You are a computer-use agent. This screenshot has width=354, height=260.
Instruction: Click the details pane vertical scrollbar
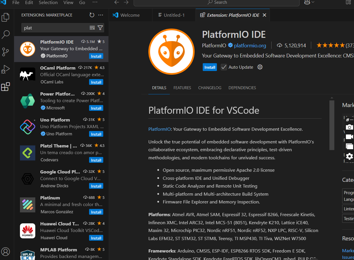tap(332, 125)
